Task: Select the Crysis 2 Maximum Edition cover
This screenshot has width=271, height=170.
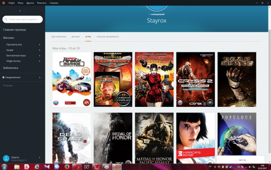Action: [196, 79]
